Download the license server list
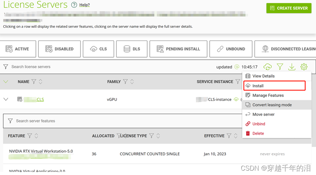 point(292,67)
